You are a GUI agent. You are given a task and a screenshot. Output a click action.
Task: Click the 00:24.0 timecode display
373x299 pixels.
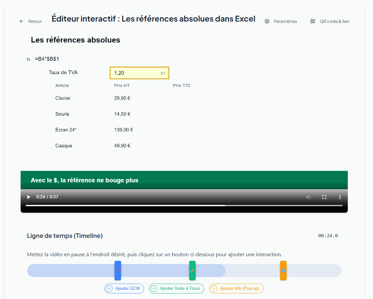click(328, 236)
